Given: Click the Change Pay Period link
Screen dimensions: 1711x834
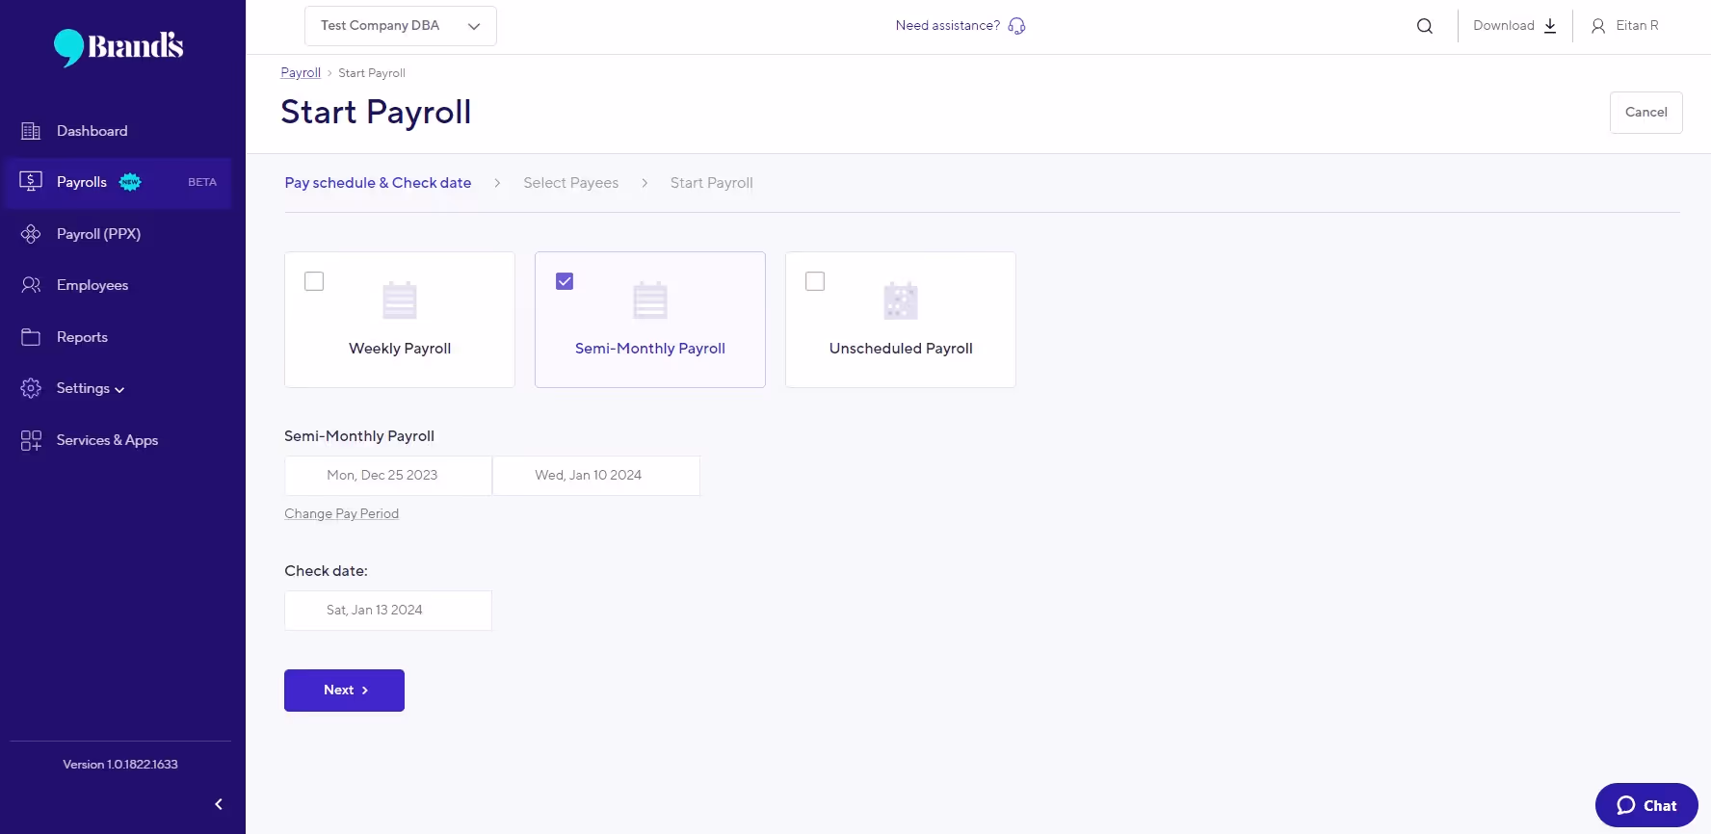Looking at the screenshot, I should tap(342, 513).
